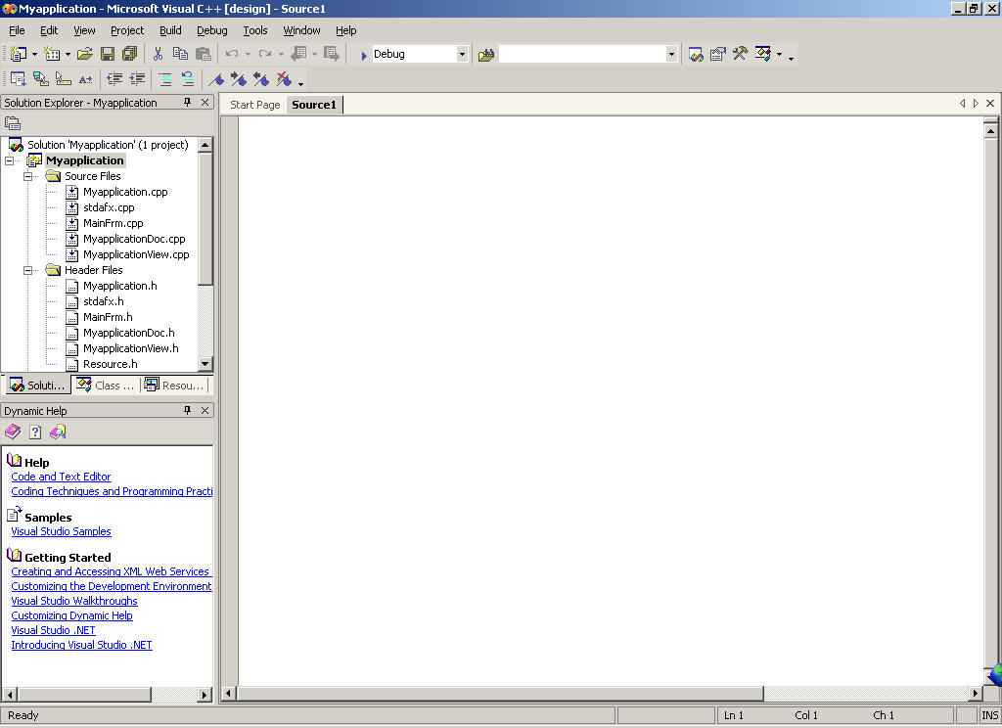The width and height of the screenshot is (1002, 728).
Task: Click the Navigate Backward icon
Action: tap(298, 55)
